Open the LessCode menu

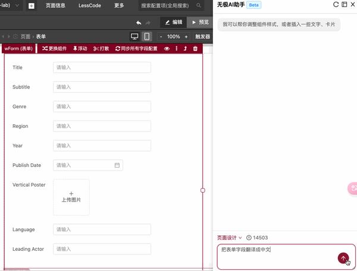pyautogui.click(x=90, y=5)
